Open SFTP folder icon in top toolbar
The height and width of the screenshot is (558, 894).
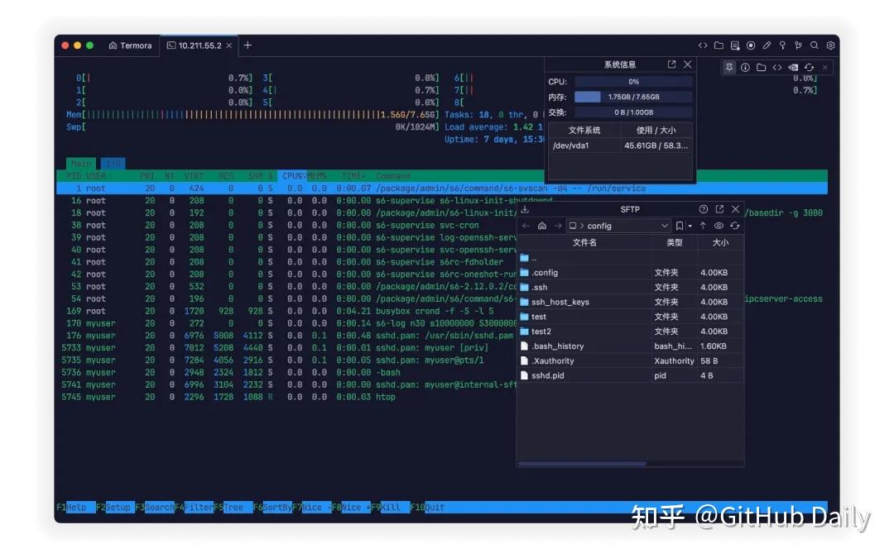pyautogui.click(x=719, y=45)
